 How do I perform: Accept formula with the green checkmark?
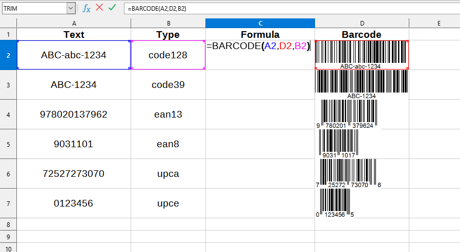(112, 8)
